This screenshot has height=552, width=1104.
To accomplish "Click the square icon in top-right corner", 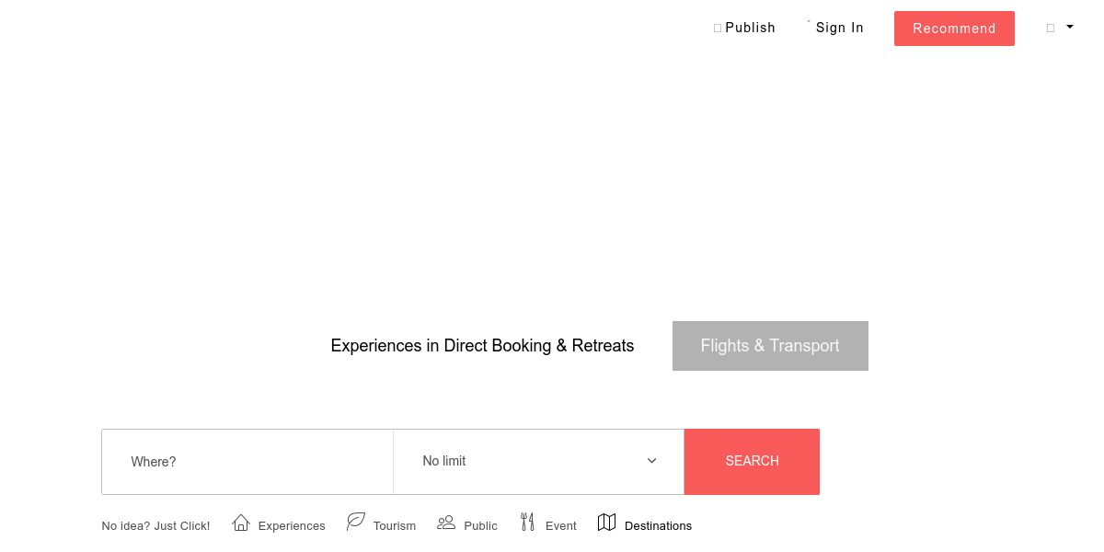I will [1051, 29].
